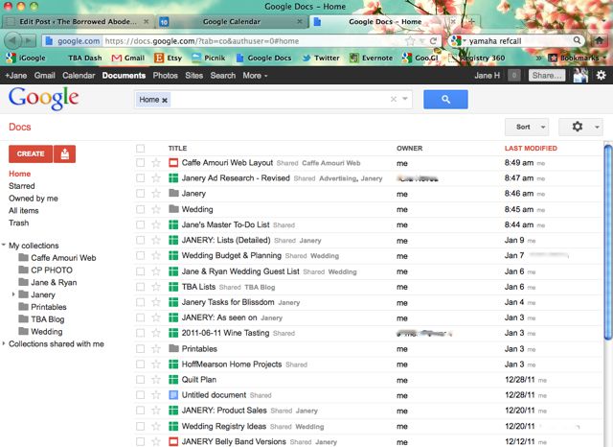Clear the Docs search field with the x
The image size is (613, 447).
(x=394, y=99)
